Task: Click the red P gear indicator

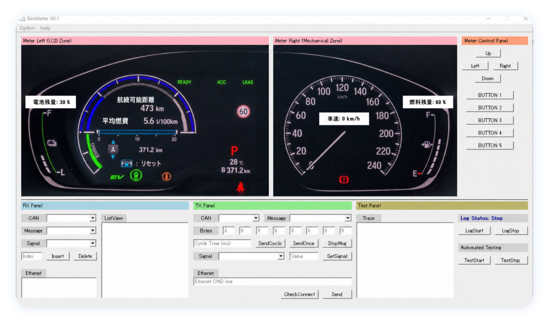Action: (x=234, y=151)
